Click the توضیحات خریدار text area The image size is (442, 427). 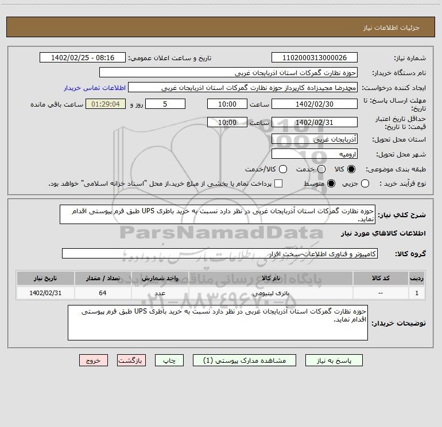218,323
